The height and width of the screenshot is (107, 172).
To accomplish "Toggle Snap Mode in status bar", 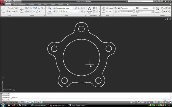I will pyautogui.click(x=19, y=102).
